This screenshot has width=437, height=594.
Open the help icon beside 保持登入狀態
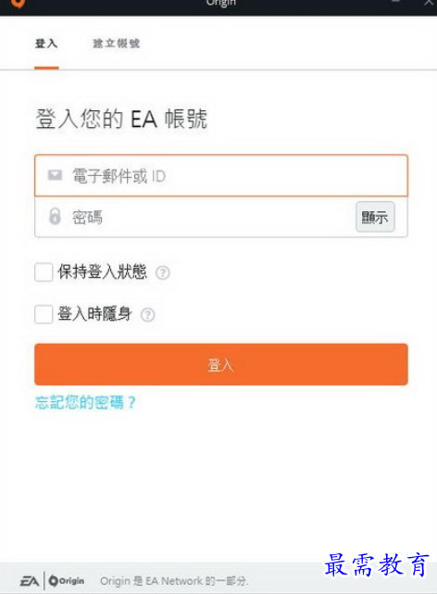coord(163,272)
